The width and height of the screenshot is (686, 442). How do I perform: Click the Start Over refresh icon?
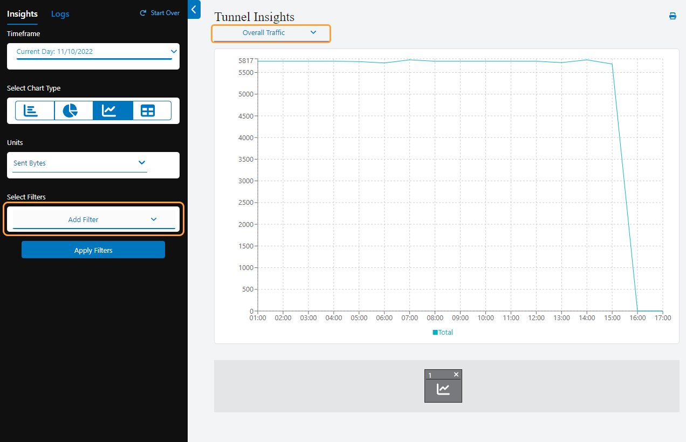[x=142, y=12]
